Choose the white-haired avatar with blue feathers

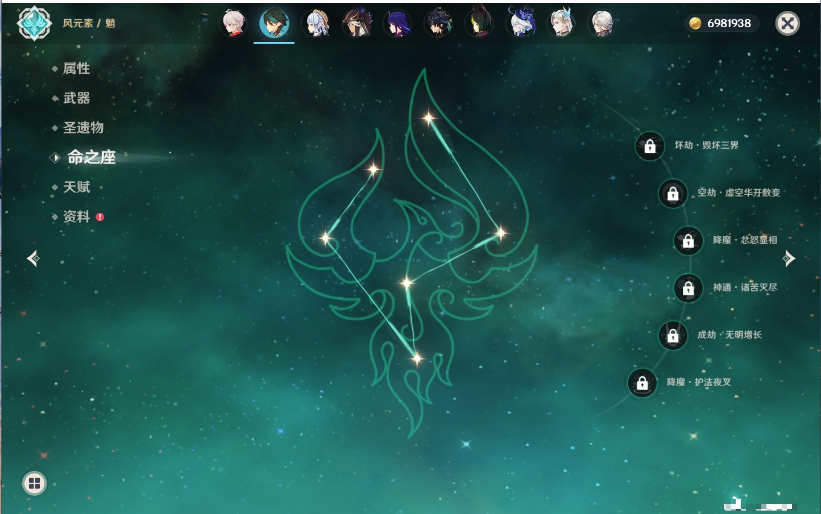tap(561, 23)
